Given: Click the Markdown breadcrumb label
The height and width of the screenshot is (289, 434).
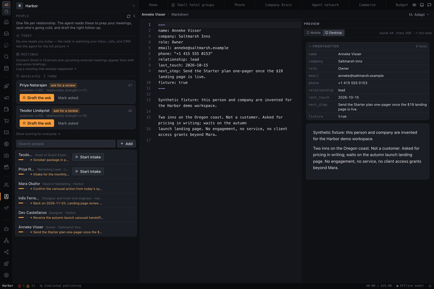Looking at the screenshot, I should click(180, 15).
